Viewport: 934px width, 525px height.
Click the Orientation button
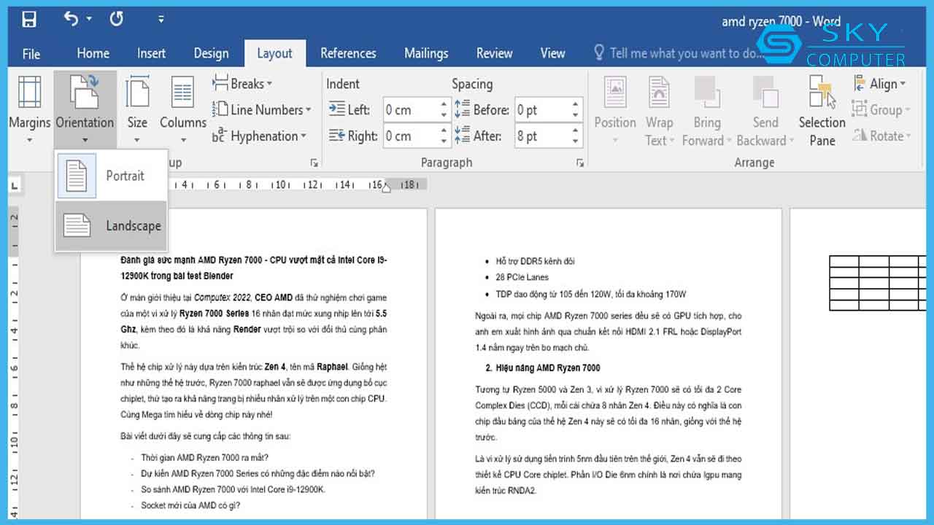pos(85,109)
